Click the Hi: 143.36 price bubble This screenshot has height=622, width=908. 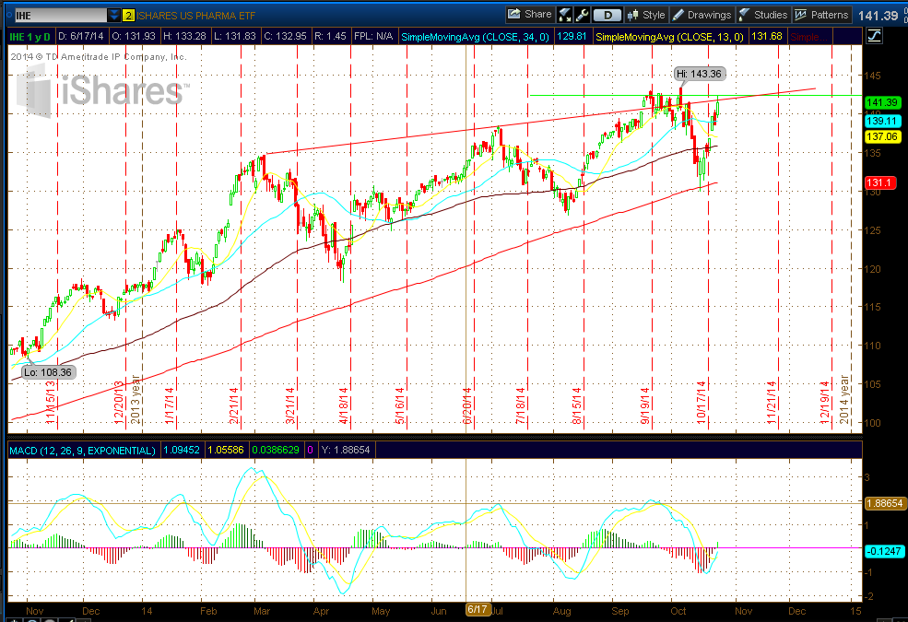699,74
